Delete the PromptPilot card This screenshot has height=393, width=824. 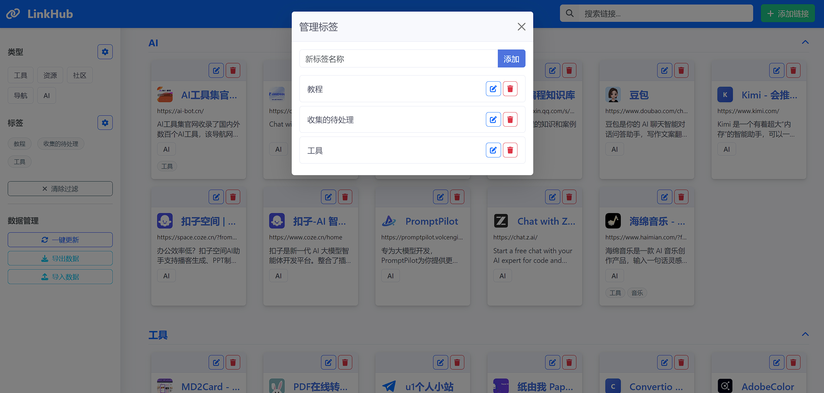[x=457, y=197]
